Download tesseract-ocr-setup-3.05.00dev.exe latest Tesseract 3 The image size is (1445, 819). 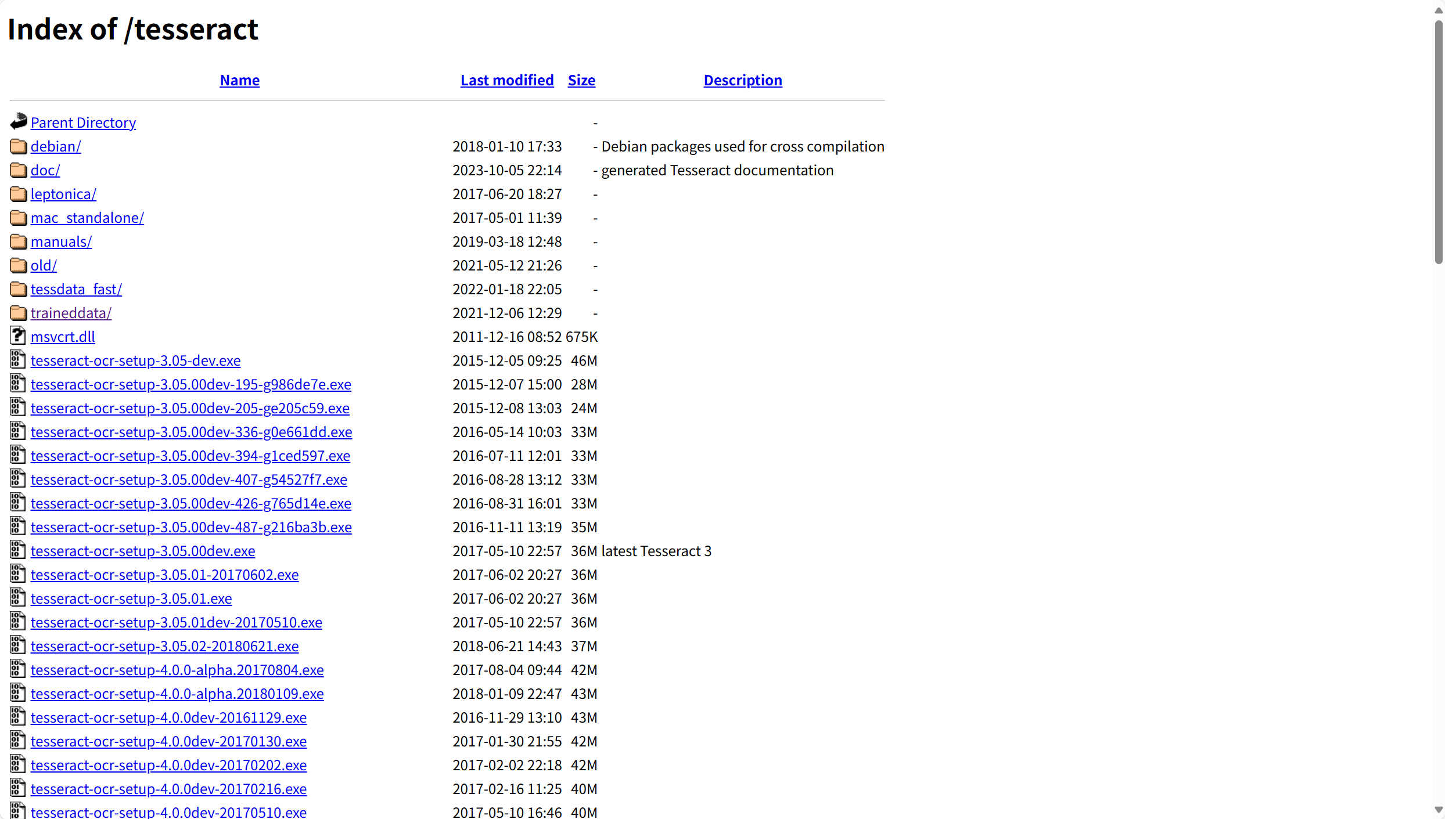[x=143, y=551]
